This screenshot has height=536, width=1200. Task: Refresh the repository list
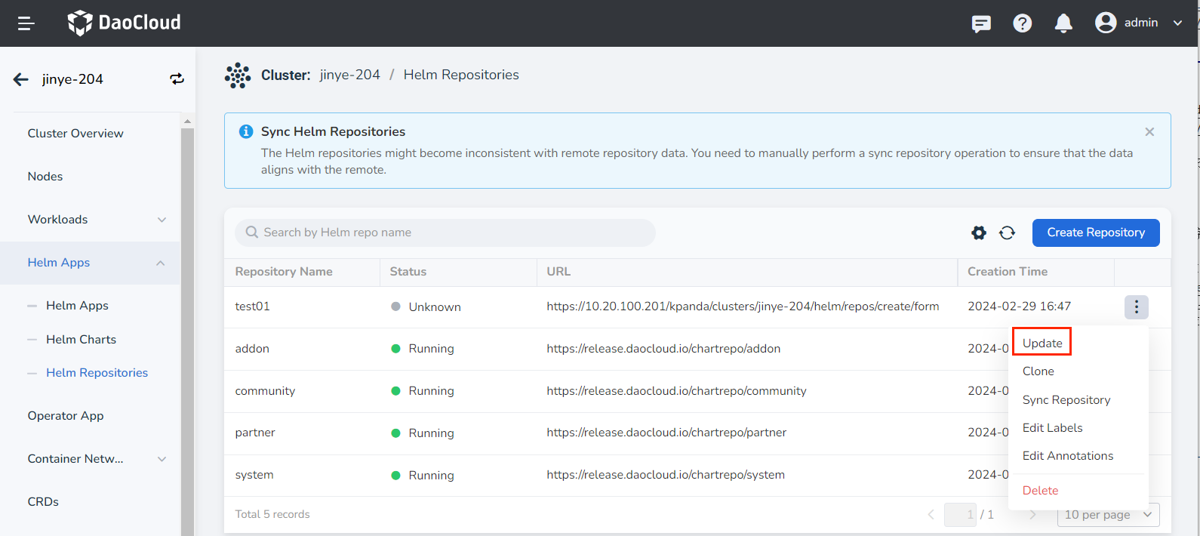(x=1007, y=233)
